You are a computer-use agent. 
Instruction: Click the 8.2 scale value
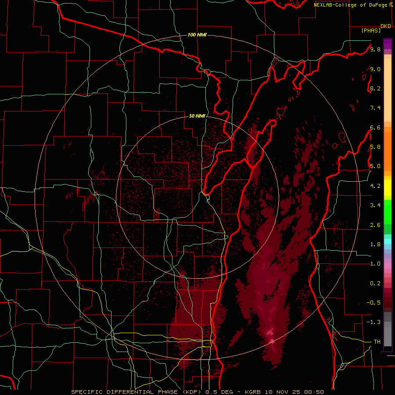point(375,88)
